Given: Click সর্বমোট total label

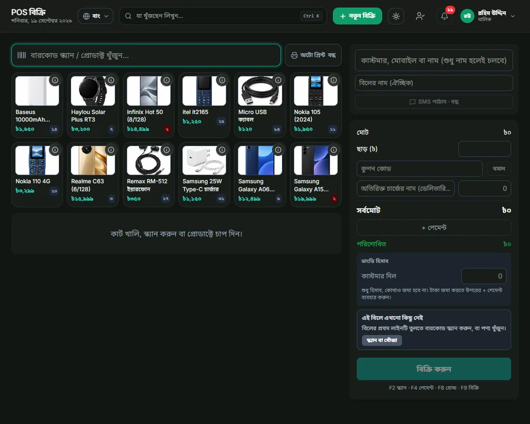Looking at the screenshot, I should click(x=368, y=210).
